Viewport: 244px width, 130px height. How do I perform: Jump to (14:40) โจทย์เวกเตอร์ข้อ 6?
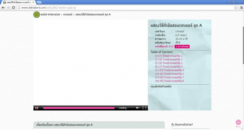coord(169,74)
